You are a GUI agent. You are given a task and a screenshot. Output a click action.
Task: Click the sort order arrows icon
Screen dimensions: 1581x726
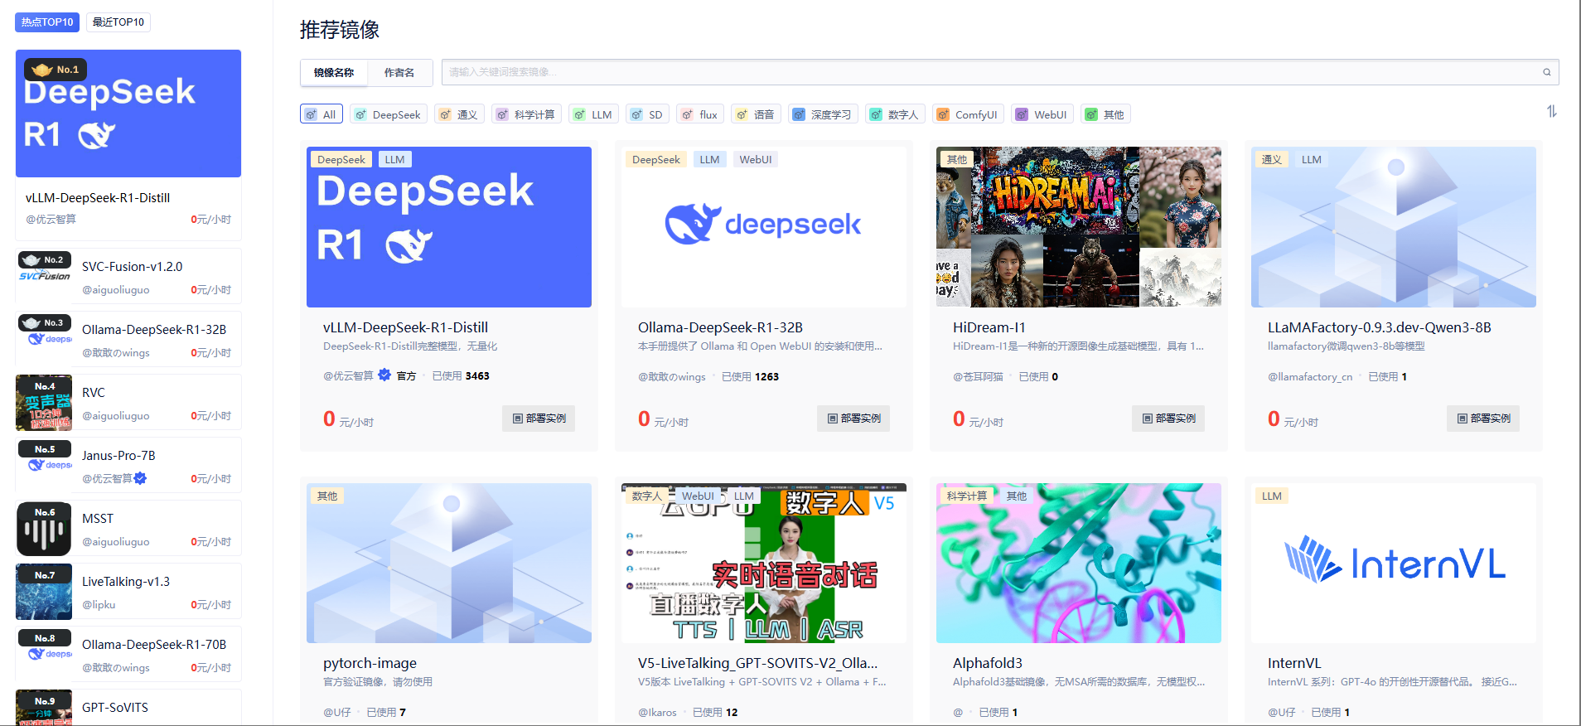pos(1551,111)
